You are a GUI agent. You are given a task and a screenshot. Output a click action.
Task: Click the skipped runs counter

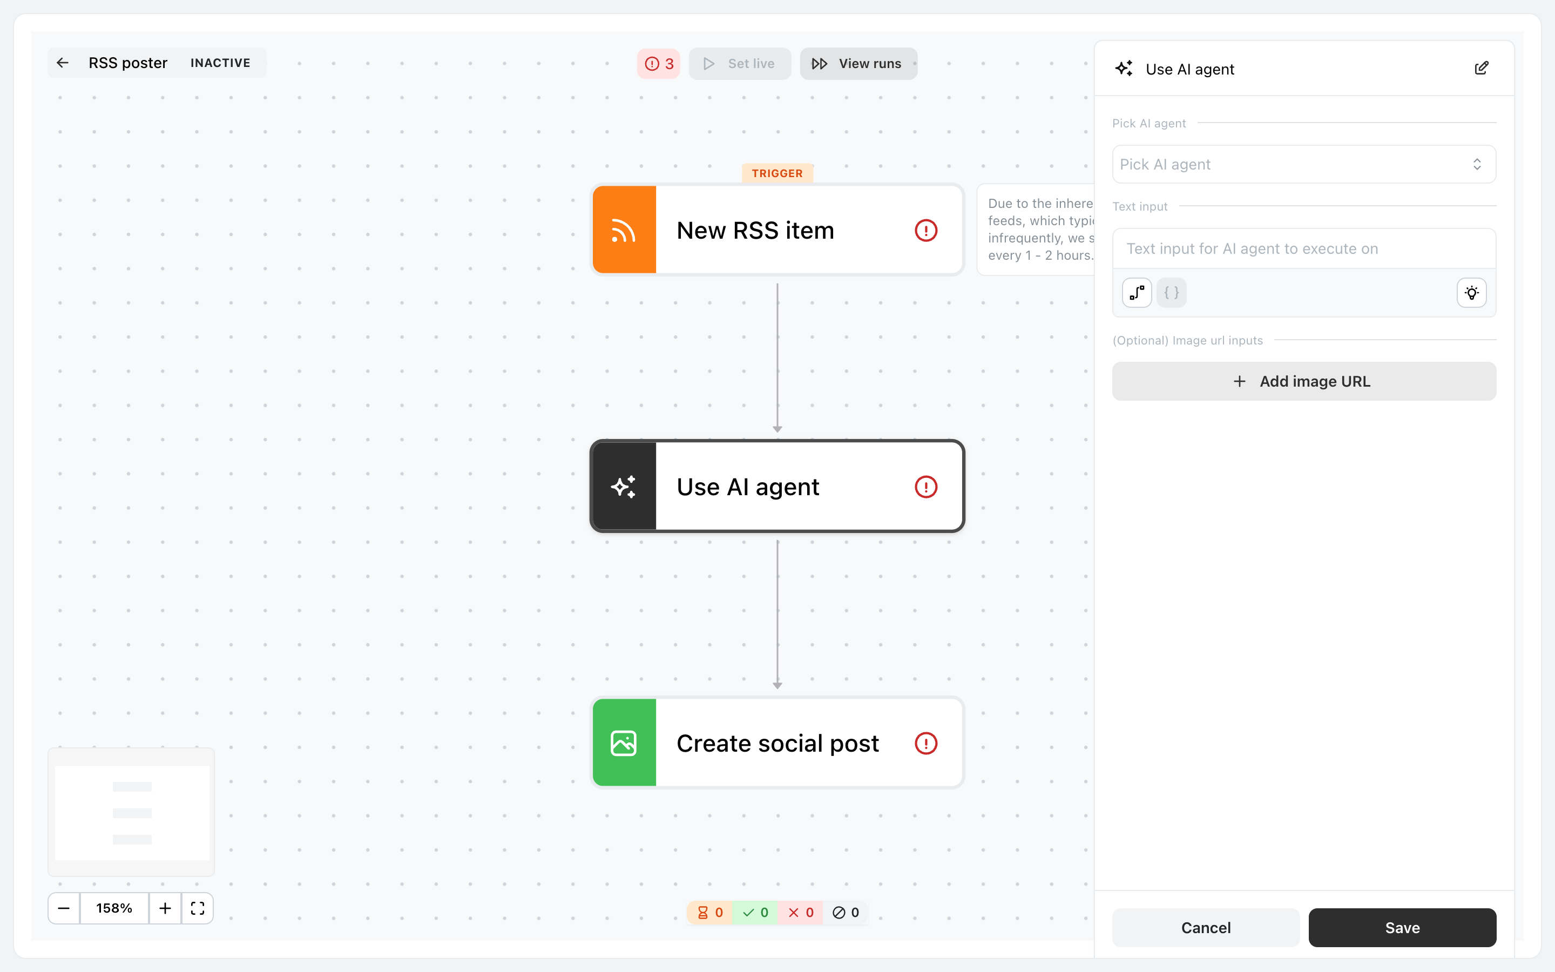click(x=846, y=913)
